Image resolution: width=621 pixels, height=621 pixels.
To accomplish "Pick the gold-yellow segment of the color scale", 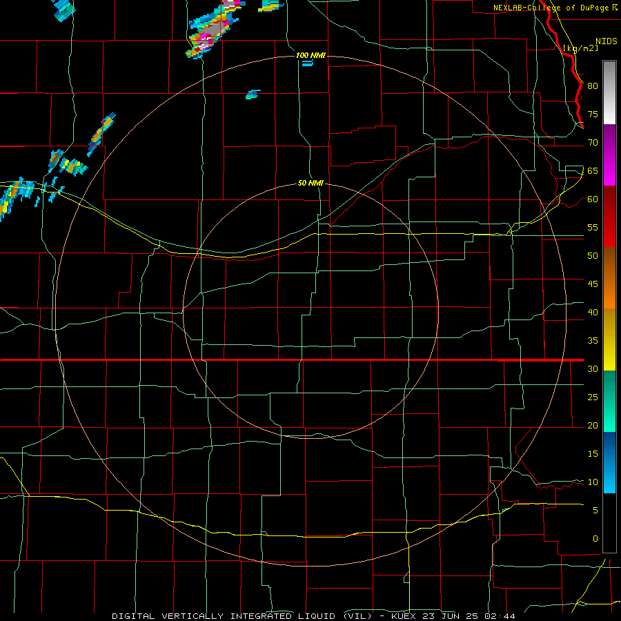I will [x=609, y=339].
